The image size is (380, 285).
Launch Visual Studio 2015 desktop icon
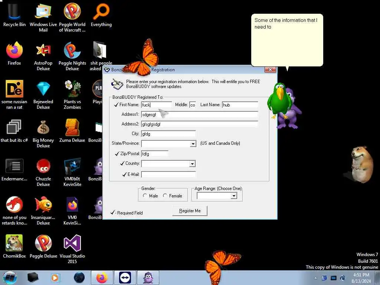coord(72,249)
